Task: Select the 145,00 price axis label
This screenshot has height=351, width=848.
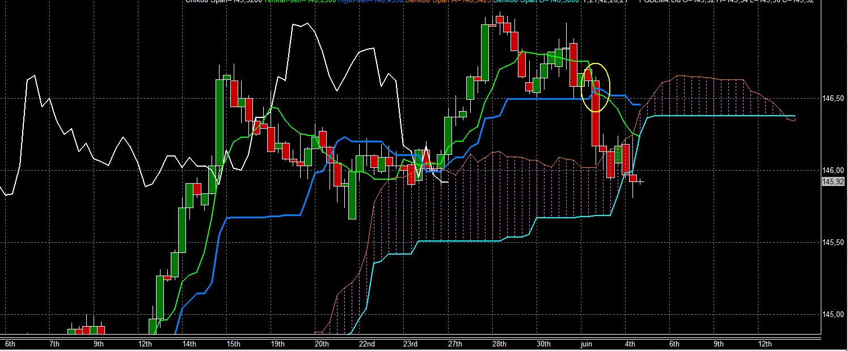Action: coord(833,314)
